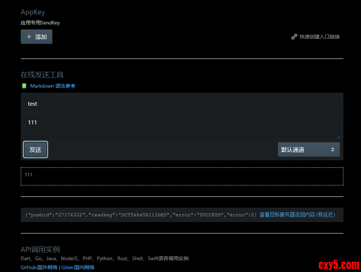Click the 在线发送工具 heading
361x272 pixels.
(x=42, y=75)
